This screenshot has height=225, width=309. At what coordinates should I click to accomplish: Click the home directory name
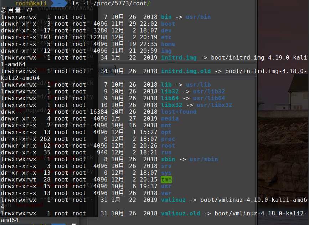[168, 44]
